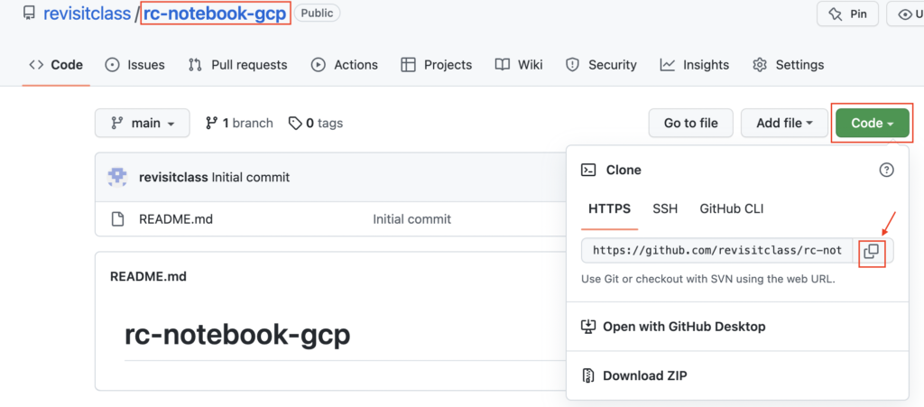Click the Go to file button
The height and width of the screenshot is (407, 924).
690,123
